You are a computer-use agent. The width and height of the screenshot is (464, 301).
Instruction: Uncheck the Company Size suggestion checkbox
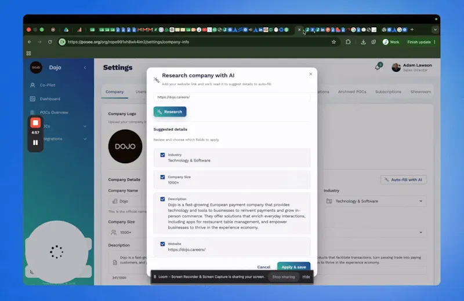pos(162,177)
